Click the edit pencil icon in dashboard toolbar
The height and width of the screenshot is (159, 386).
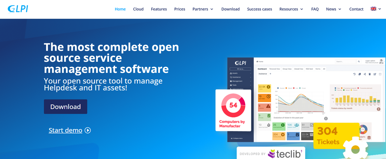point(375,74)
